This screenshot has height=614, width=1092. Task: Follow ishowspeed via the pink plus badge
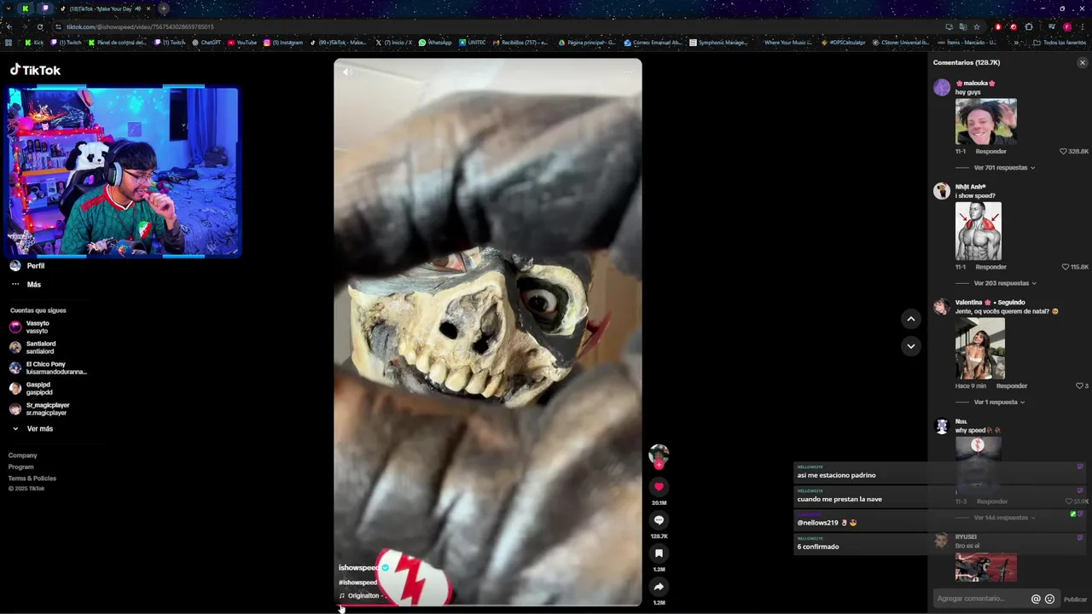point(659,465)
